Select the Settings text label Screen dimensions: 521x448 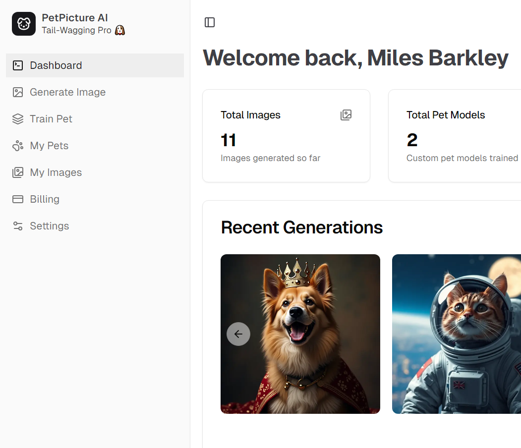coord(50,226)
